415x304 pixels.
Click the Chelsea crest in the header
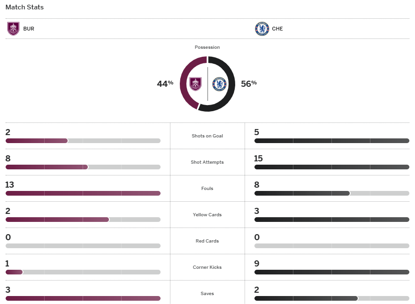pyautogui.click(x=261, y=29)
